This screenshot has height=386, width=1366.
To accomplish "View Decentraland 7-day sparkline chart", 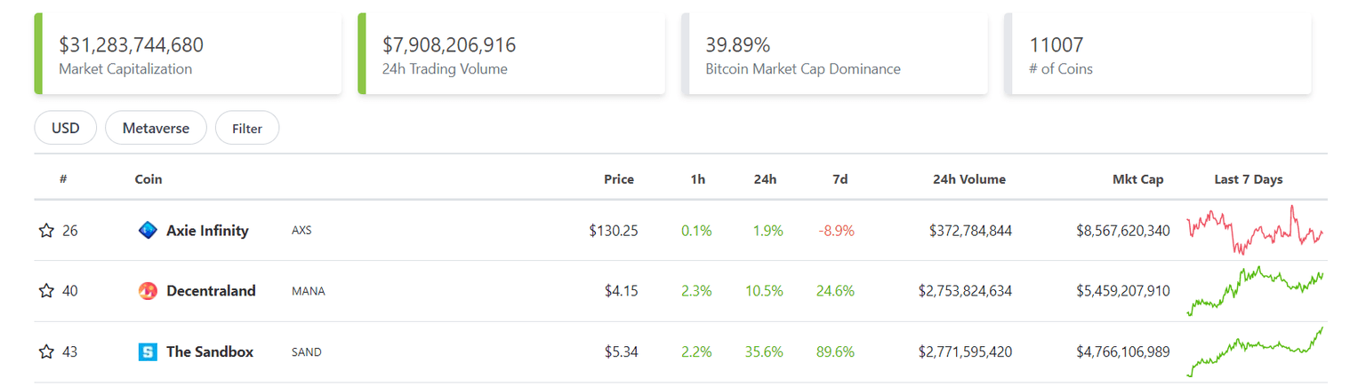I will point(1255,291).
